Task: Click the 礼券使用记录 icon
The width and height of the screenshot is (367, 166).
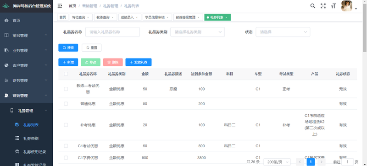Action: (x=17, y=151)
